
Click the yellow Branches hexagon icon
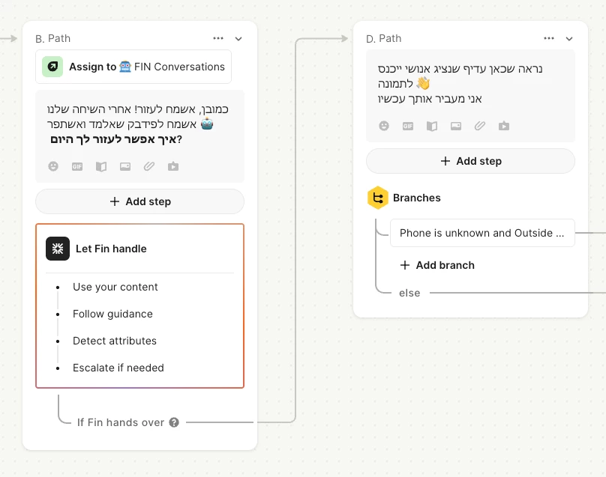point(377,198)
